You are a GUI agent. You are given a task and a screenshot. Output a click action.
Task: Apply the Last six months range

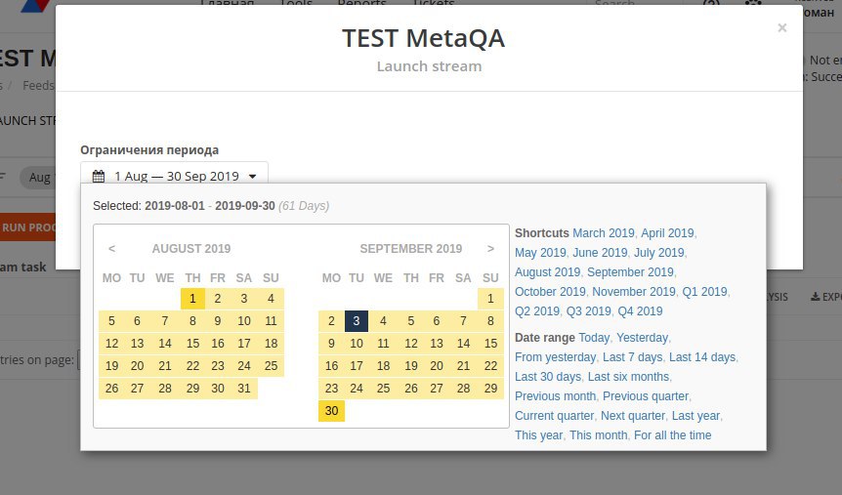pos(628,377)
